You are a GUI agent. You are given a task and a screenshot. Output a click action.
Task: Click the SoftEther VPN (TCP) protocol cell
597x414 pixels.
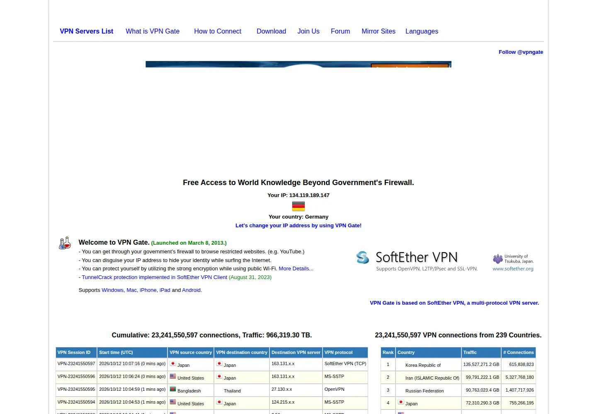345,364
